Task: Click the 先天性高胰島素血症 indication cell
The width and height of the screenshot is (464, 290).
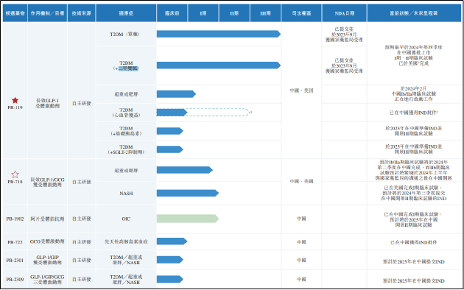Action: click(126, 241)
